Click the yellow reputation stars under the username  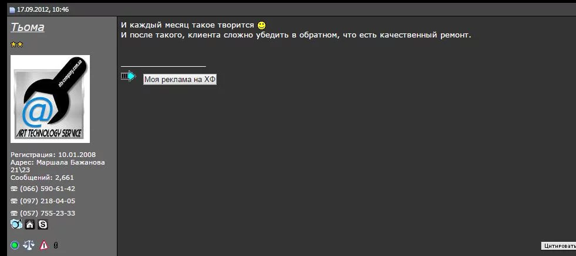(16, 45)
